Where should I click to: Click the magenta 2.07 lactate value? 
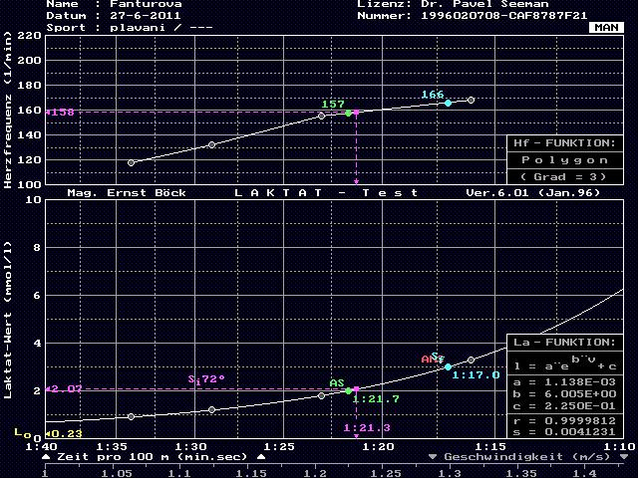(x=64, y=389)
